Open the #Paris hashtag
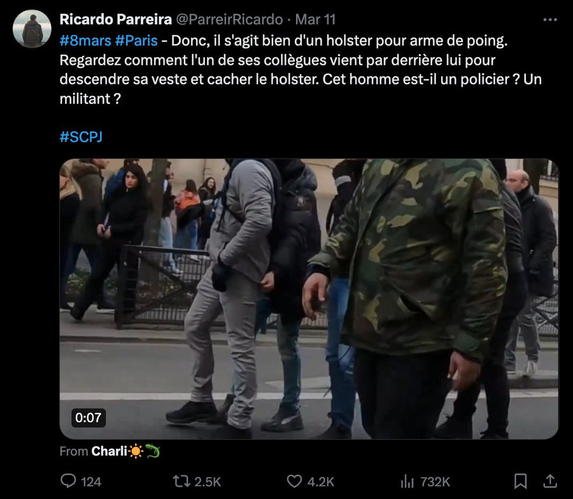 [x=136, y=41]
